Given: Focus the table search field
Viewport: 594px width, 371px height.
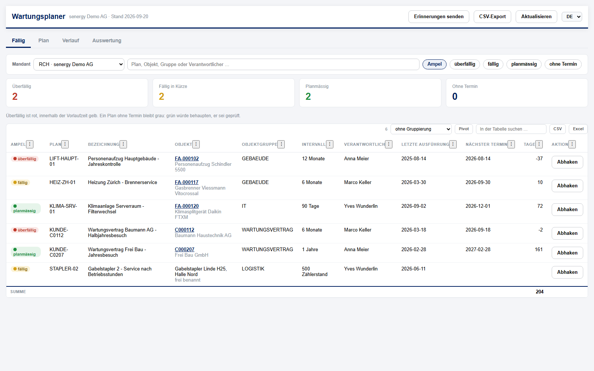Looking at the screenshot, I should click(511, 129).
